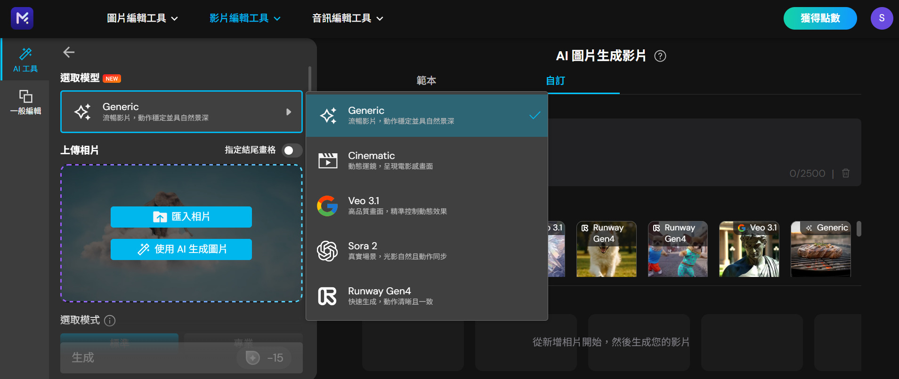899x379 pixels.
Task: Click the info icon next to 選取模式
Action: coord(110,321)
